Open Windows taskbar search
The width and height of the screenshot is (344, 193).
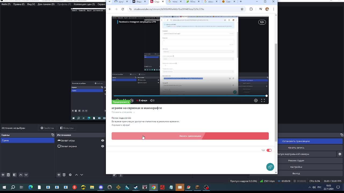(x=13, y=187)
